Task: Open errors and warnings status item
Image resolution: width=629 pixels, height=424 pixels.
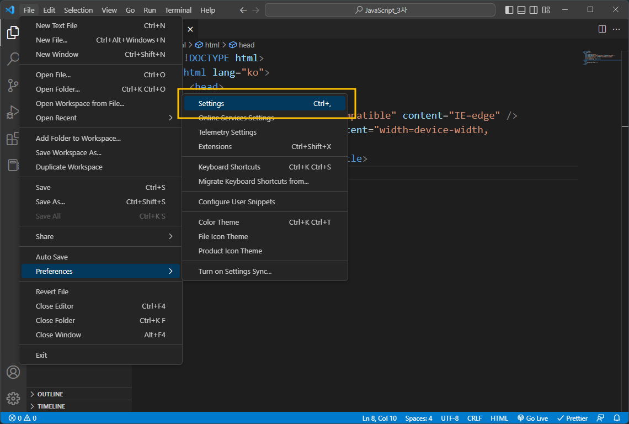Action: [x=23, y=418]
